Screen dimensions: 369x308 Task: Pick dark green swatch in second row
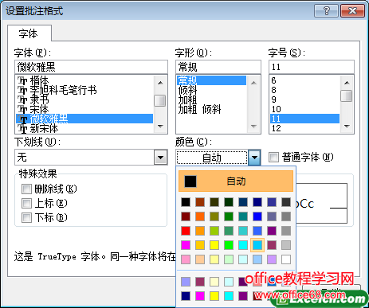(229, 216)
